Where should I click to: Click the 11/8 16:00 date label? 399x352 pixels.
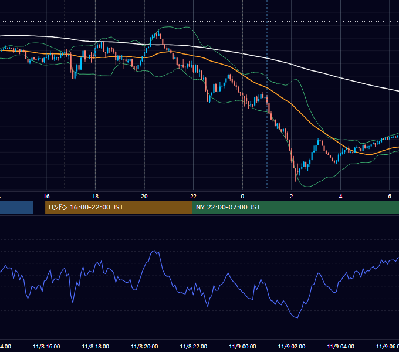pos(46,347)
